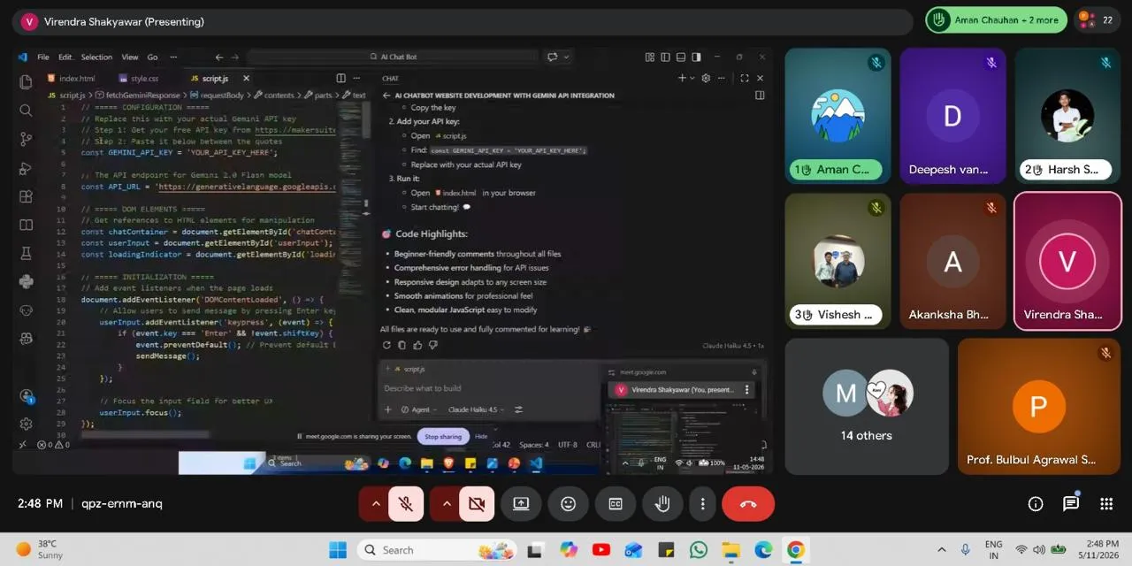Open WhatsApp from the Windows taskbar
1132x566 pixels.
(x=699, y=550)
